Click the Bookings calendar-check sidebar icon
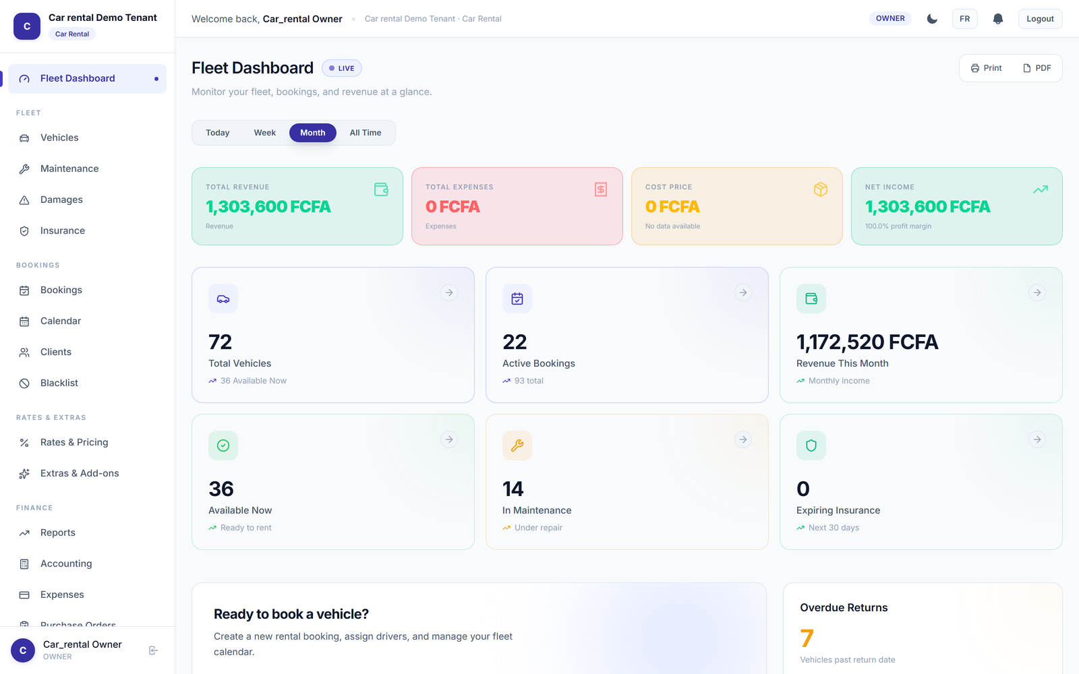The height and width of the screenshot is (674, 1079). 24,290
